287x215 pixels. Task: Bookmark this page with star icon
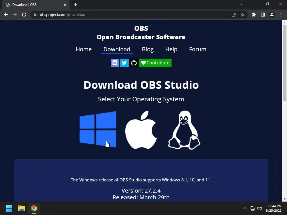point(243,15)
